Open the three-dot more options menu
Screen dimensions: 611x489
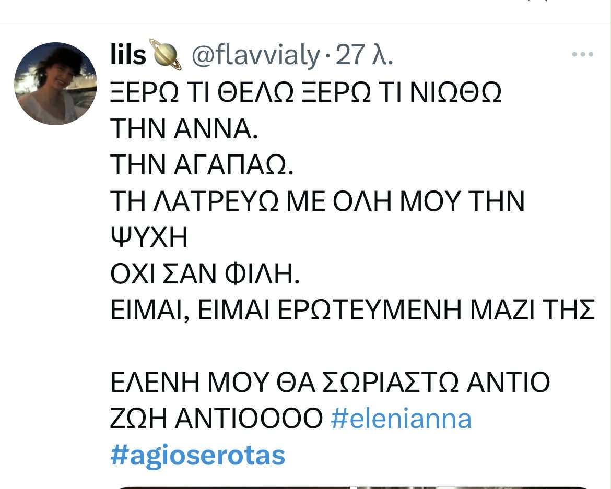coord(583,54)
